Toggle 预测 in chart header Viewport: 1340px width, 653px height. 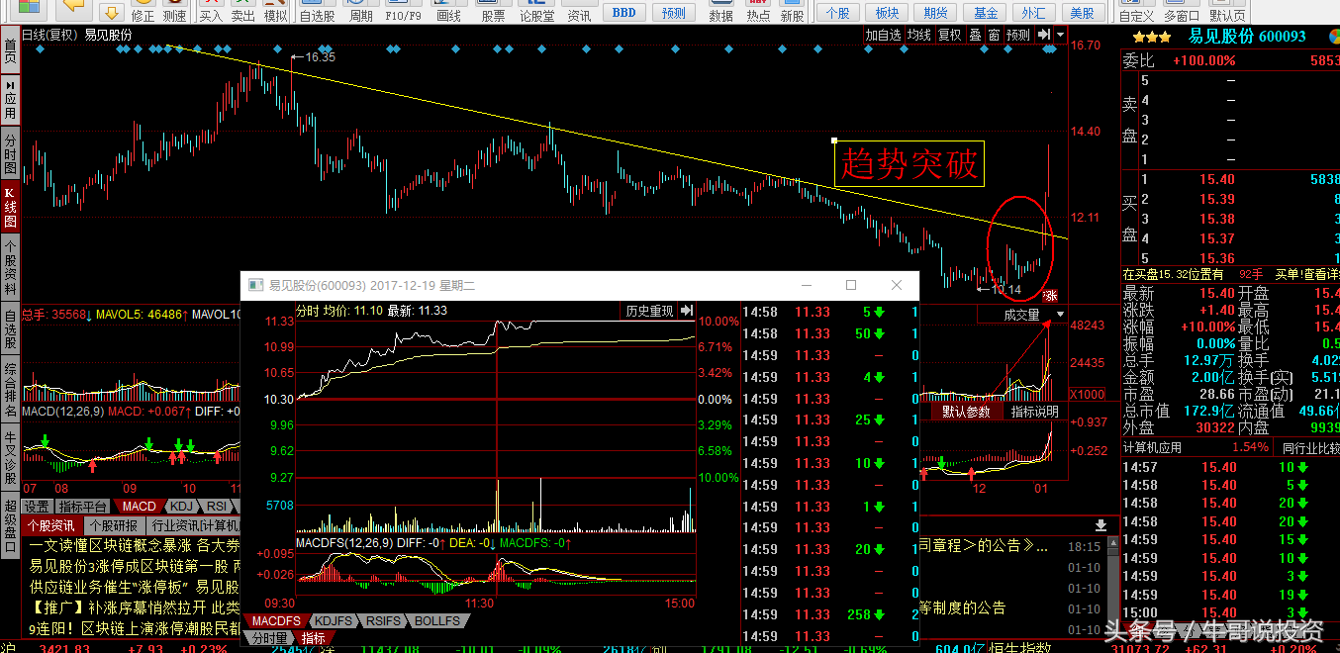(x=1017, y=35)
